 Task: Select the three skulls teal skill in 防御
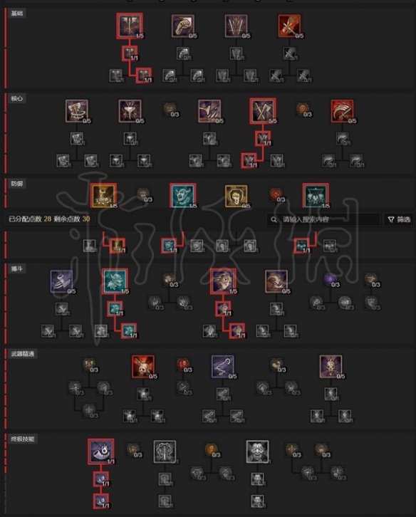(316, 196)
